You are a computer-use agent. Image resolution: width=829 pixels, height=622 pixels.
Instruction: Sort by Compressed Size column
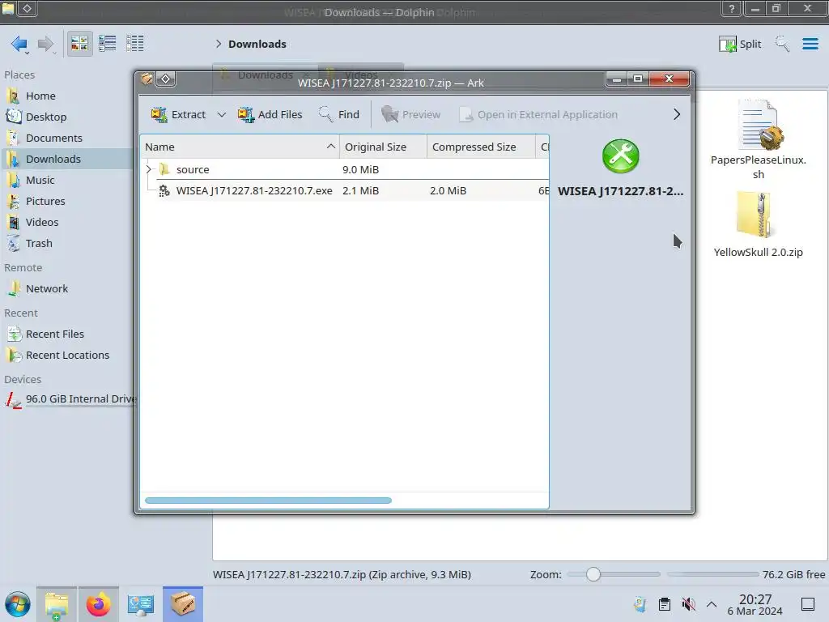coord(481,147)
